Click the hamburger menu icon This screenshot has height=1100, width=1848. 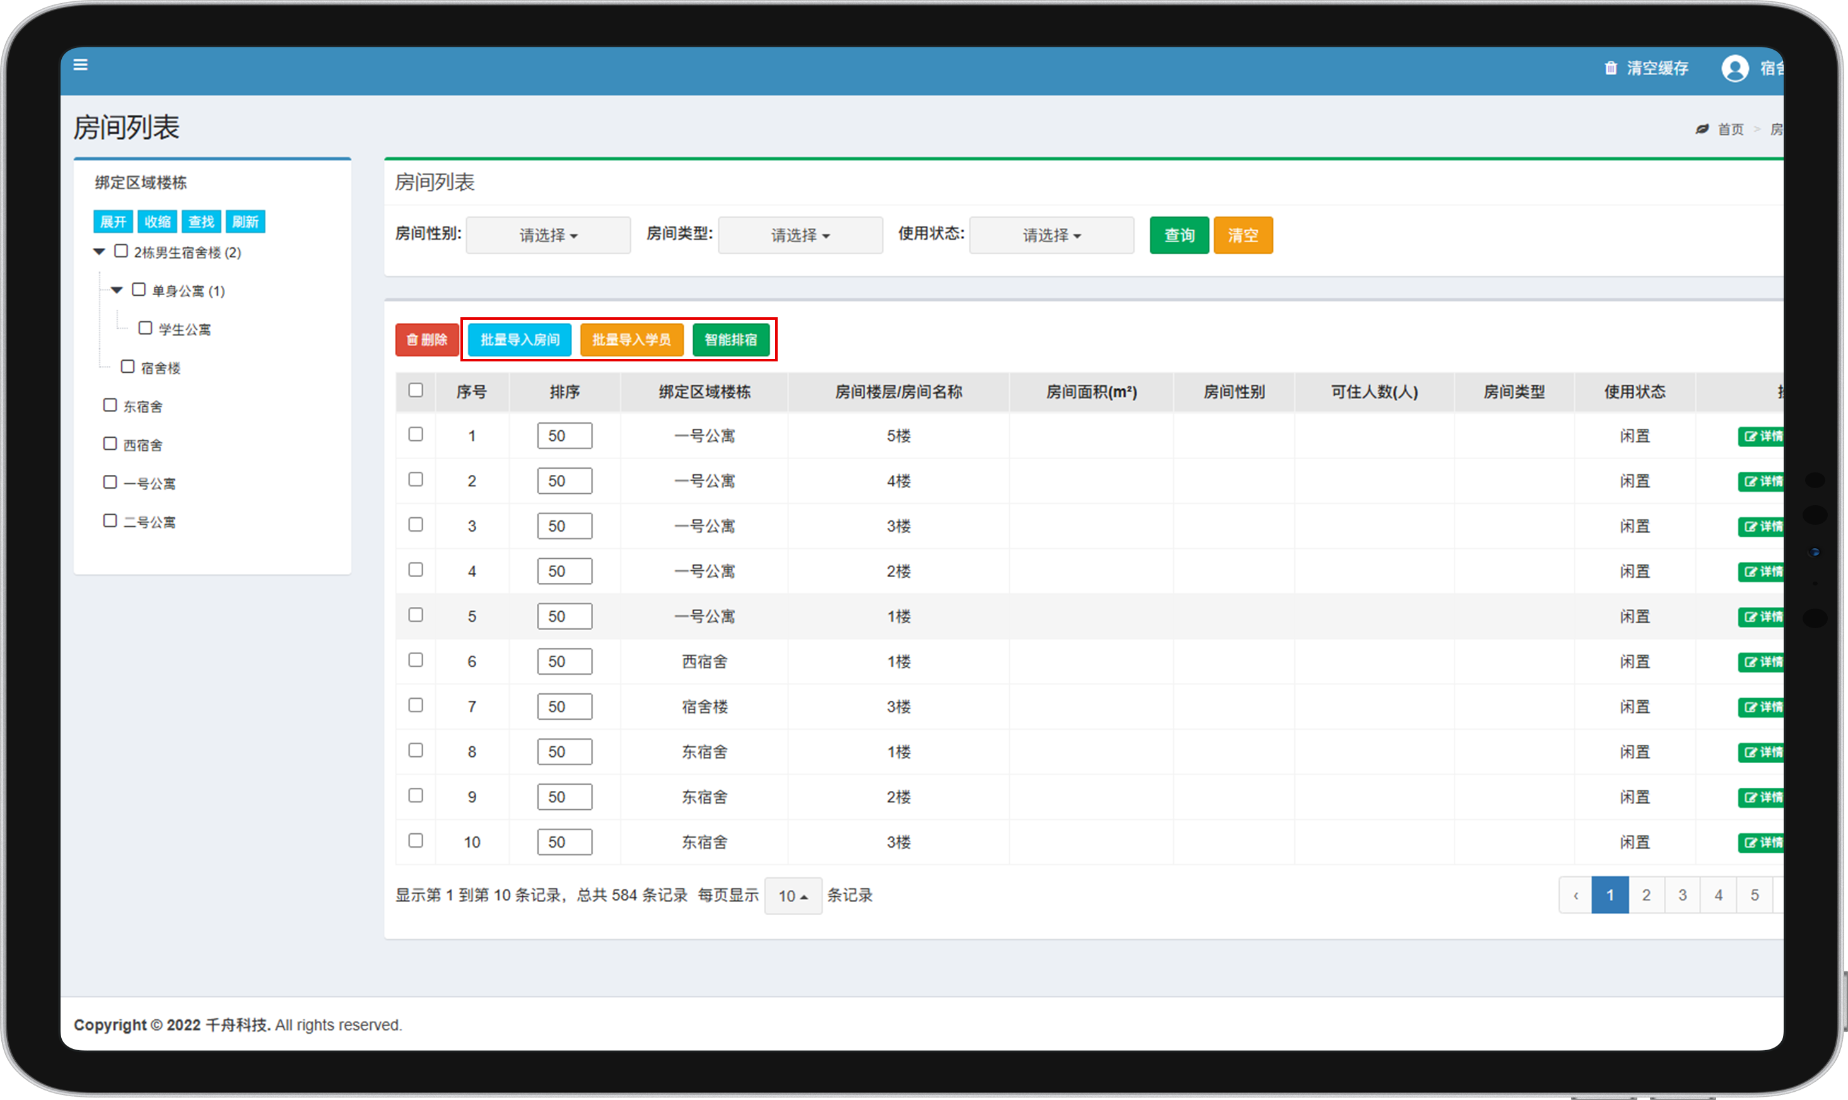[81, 65]
